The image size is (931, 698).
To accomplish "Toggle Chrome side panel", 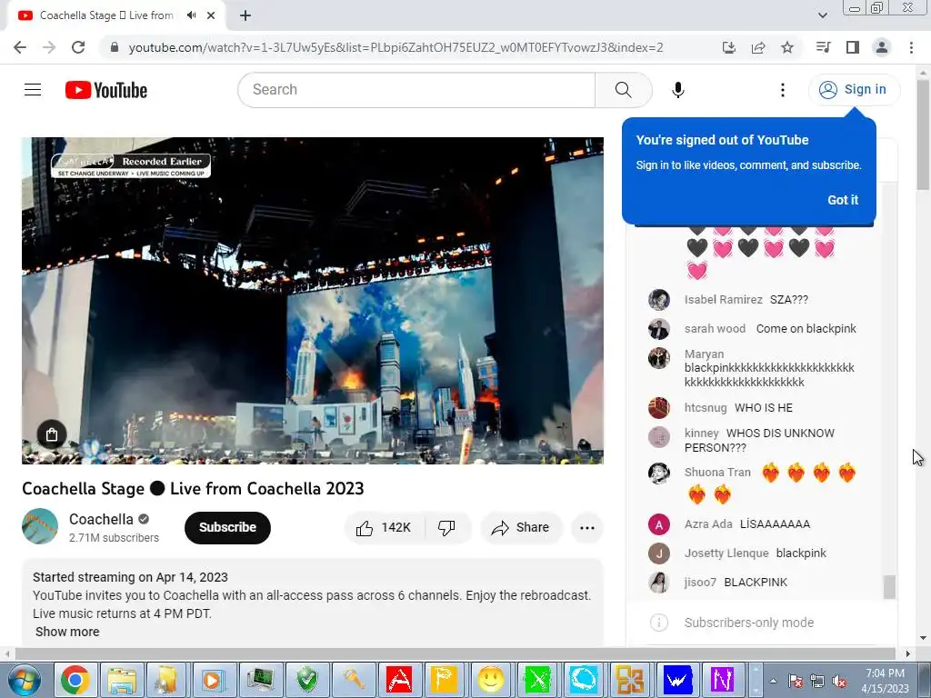I will (853, 47).
